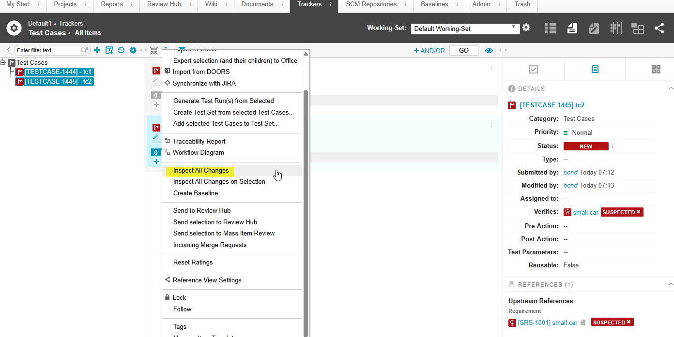Toggle the eye visibility icon next to GO

tap(489, 50)
